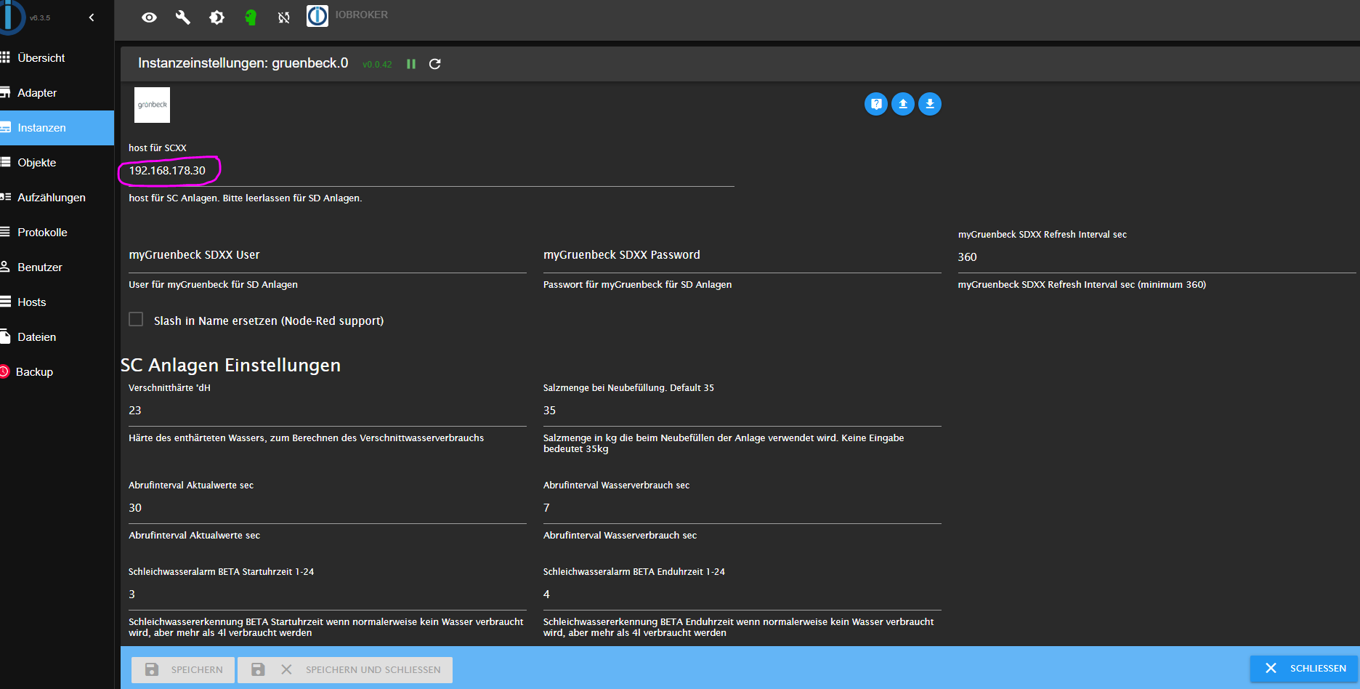Click the v0.0.42 version label

pyautogui.click(x=377, y=65)
